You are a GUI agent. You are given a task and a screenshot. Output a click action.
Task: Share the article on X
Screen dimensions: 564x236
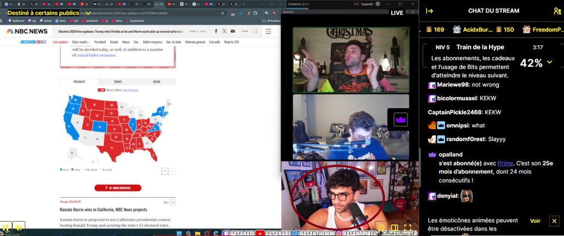pyautogui.click(x=225, y=31)
